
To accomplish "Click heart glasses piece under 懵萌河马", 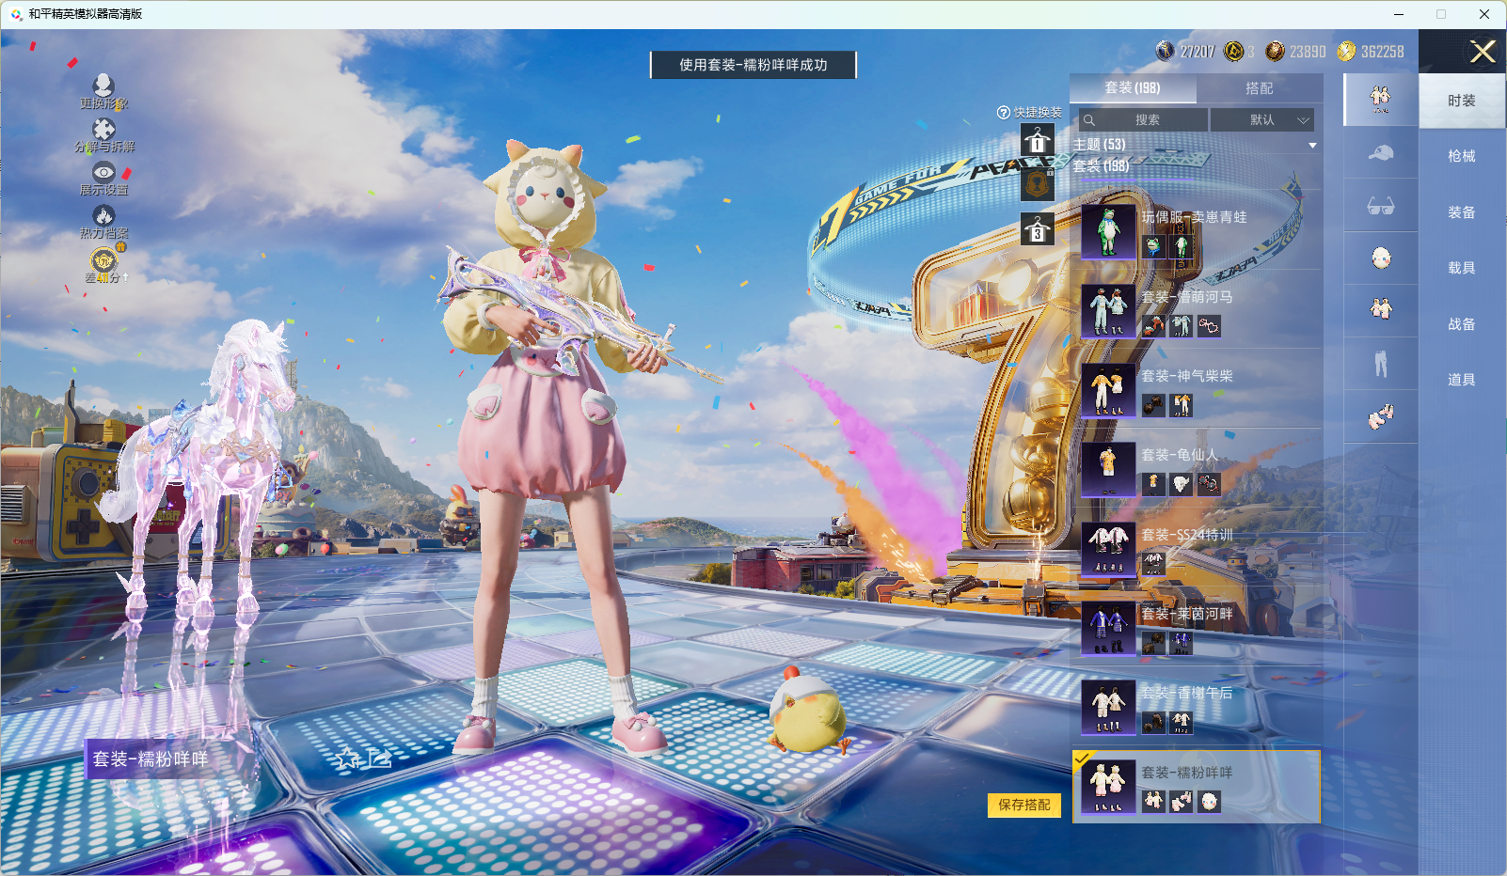I will point(1210,326).
